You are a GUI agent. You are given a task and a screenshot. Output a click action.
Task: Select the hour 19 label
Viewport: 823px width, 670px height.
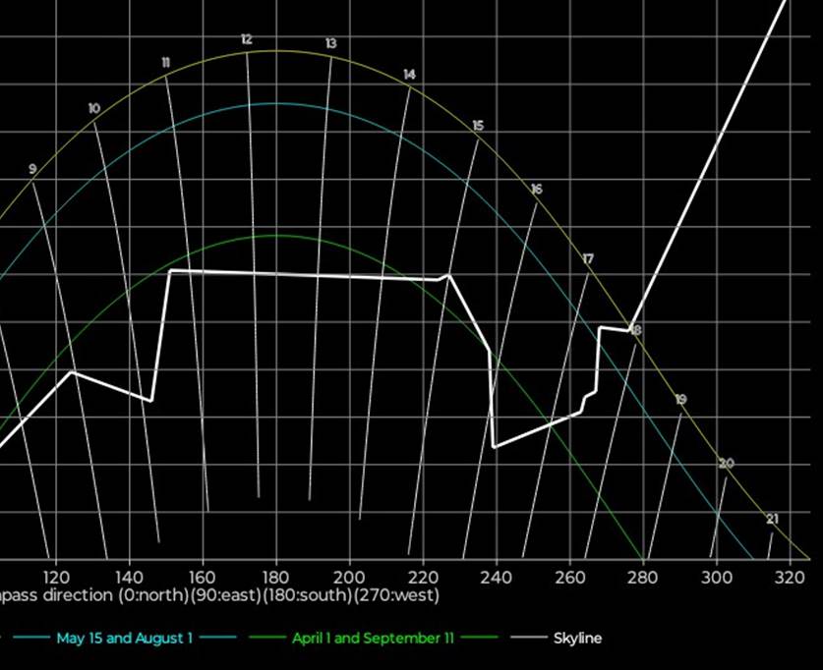coord(680,399)
